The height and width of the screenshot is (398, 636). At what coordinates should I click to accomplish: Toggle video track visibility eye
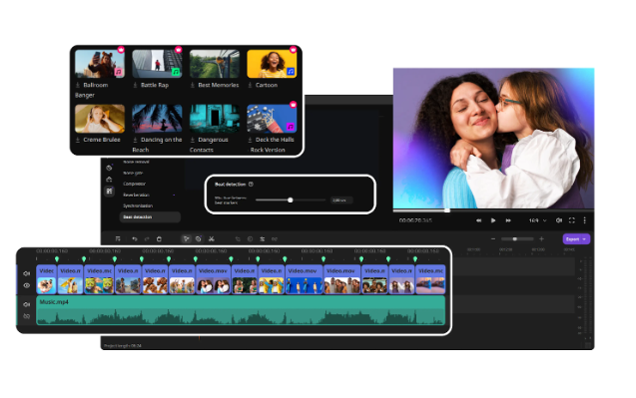coord(27,285)
